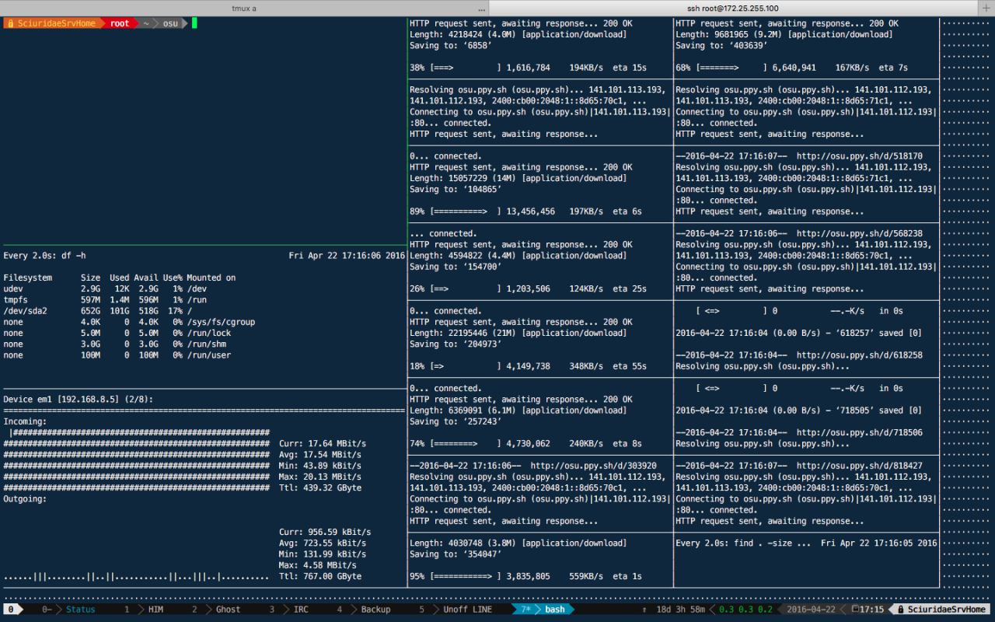Viewport: 995px width, 622px height.
Task: Click the '~' home segment in the prompt
Action: [145, 23]
